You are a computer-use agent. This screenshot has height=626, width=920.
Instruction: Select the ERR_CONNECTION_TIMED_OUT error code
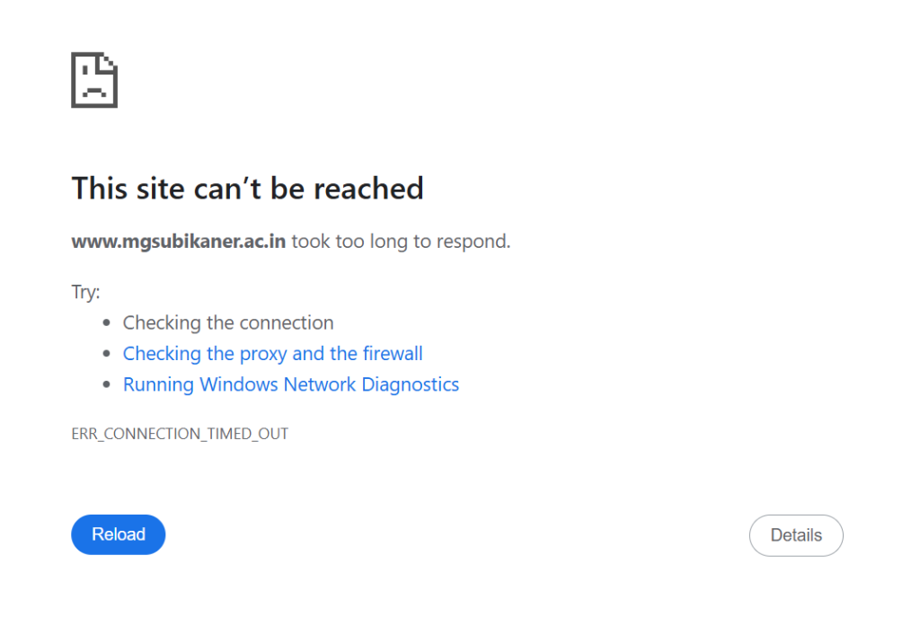coord(180,434)
